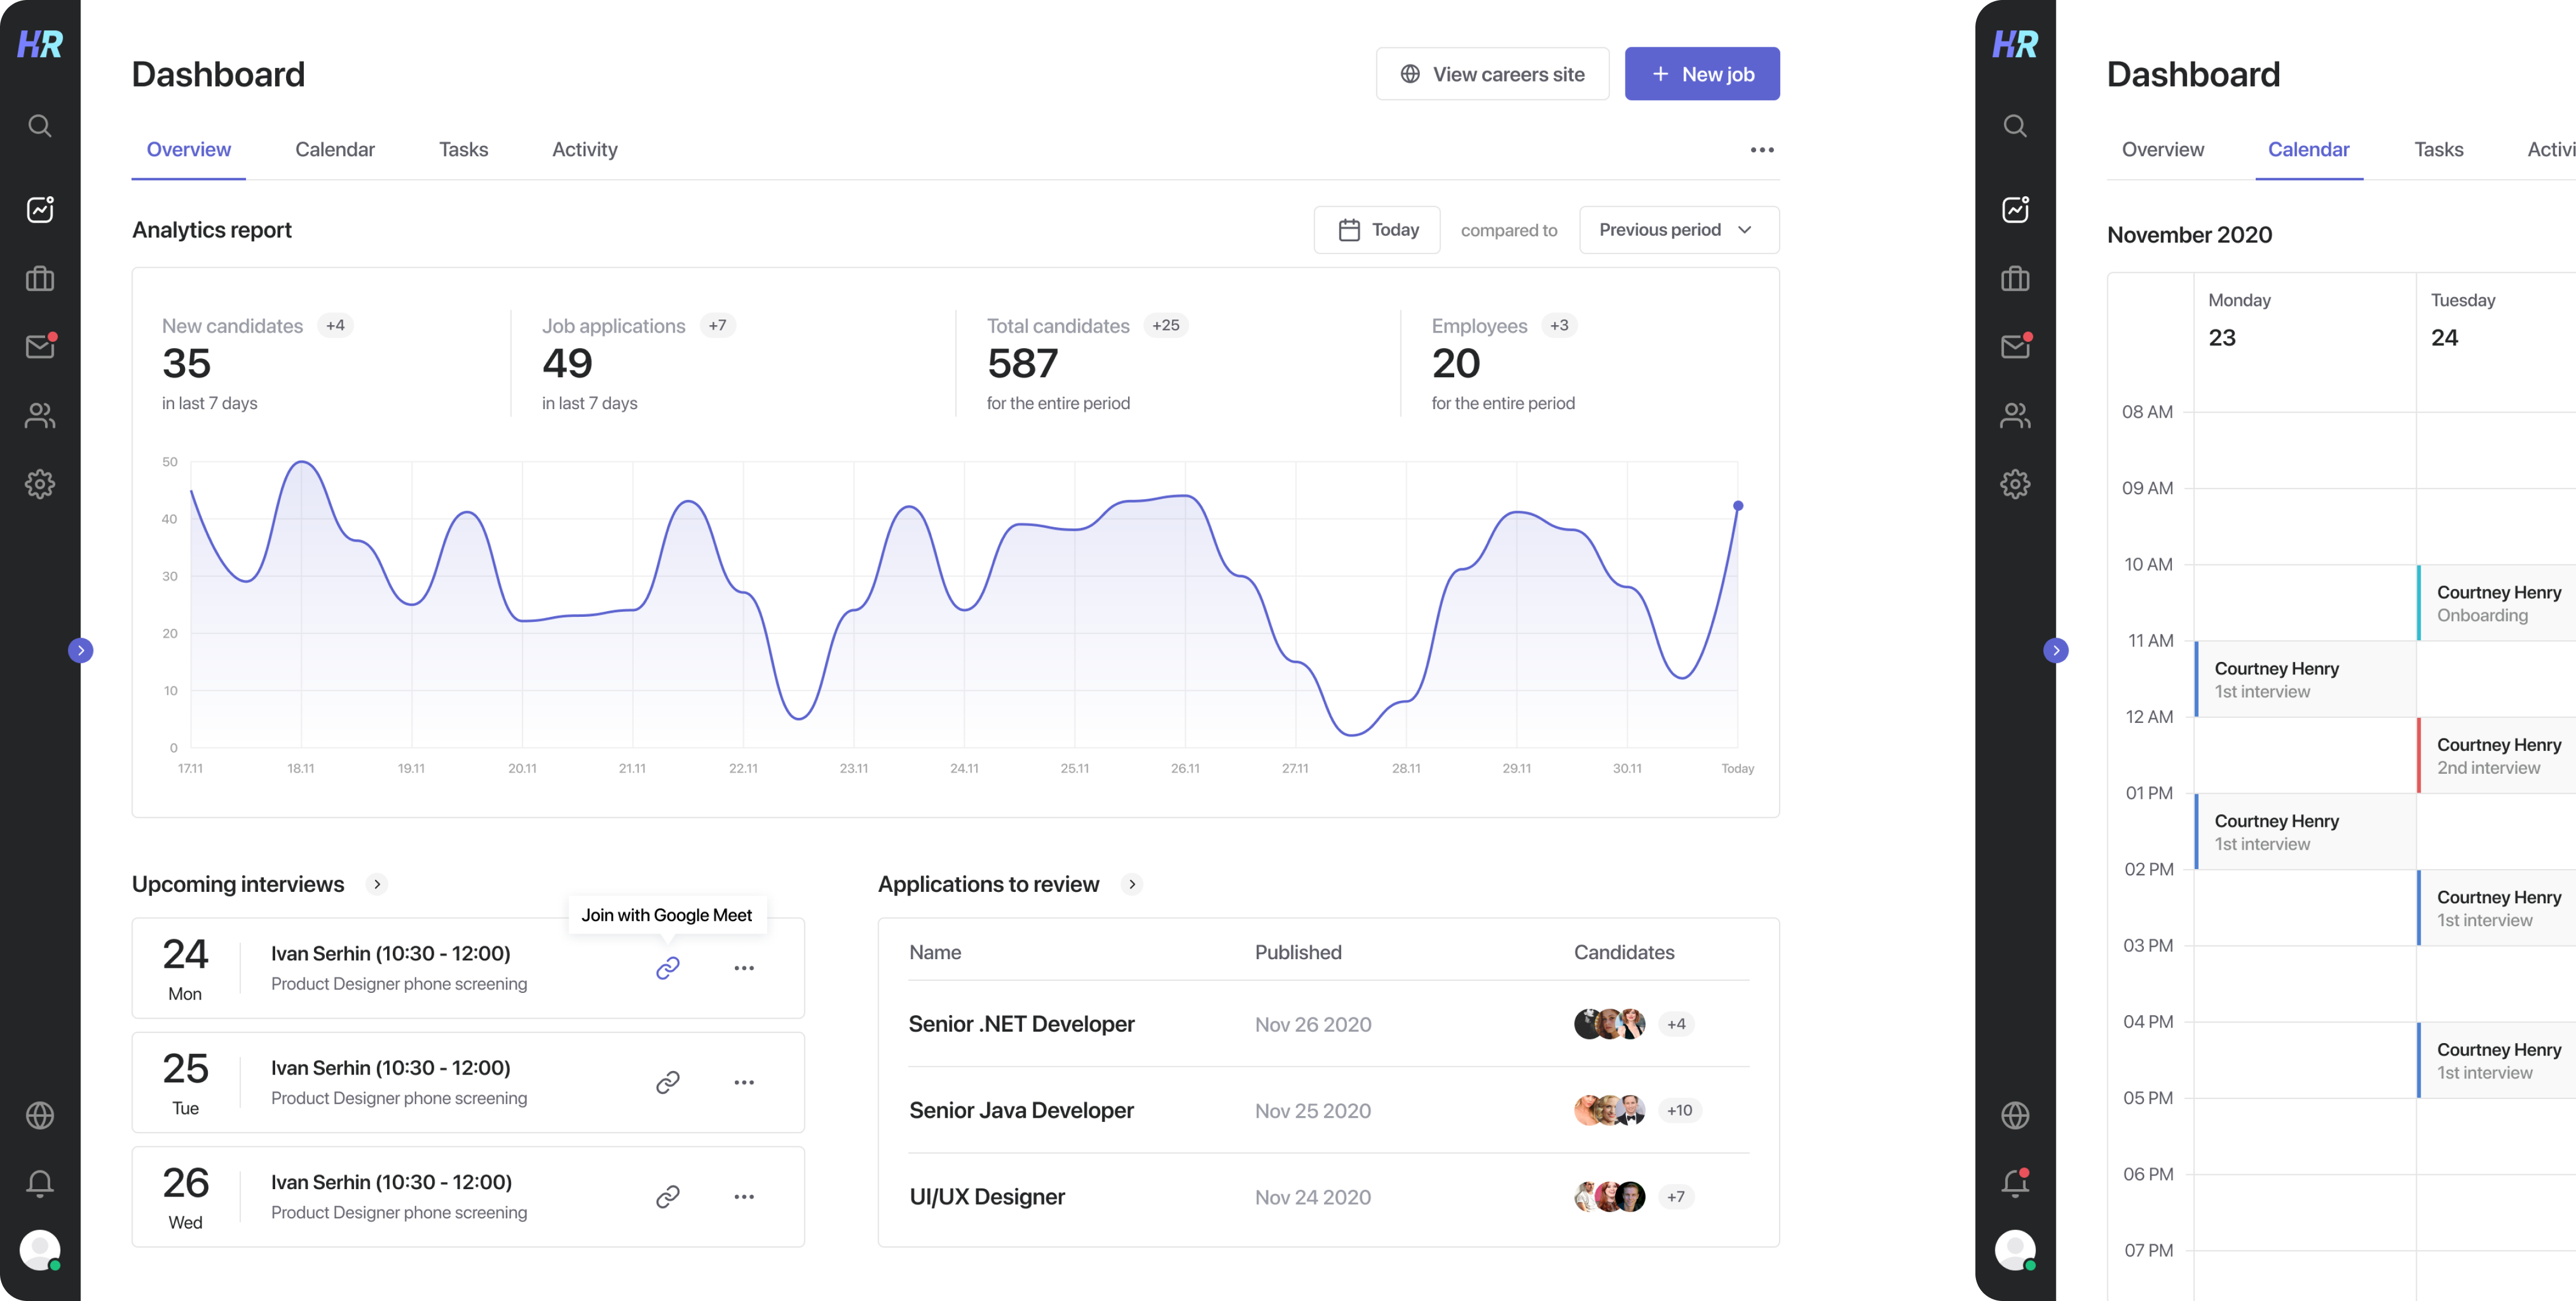Image resolution: width=2576 pixels, height=1301 pixels.
Task: Expand Upcoming interviews with the chevron
Action: 377,884
